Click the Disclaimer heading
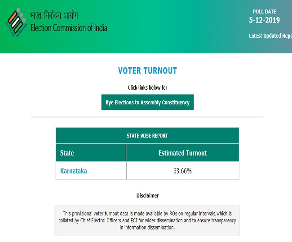Viewport: 292px width, 242px height. (147, 195)
